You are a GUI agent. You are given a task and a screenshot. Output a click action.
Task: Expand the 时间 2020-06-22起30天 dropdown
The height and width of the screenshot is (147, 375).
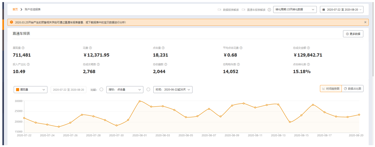[x=173, y=89]
